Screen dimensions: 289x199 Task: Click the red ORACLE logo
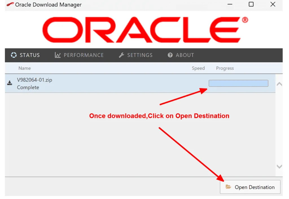click(x=145, y=29)
